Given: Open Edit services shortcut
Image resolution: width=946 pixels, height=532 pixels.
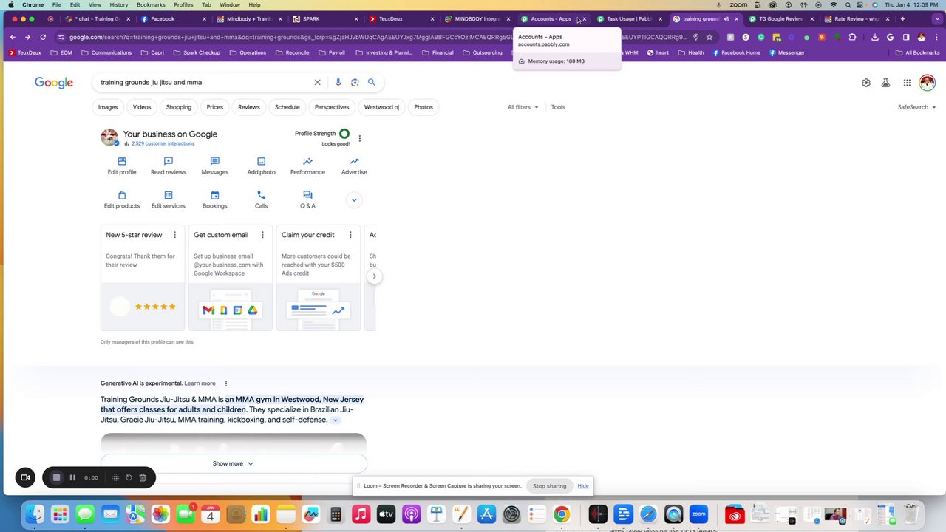Looking at the screenshot, I should [169, 199].
